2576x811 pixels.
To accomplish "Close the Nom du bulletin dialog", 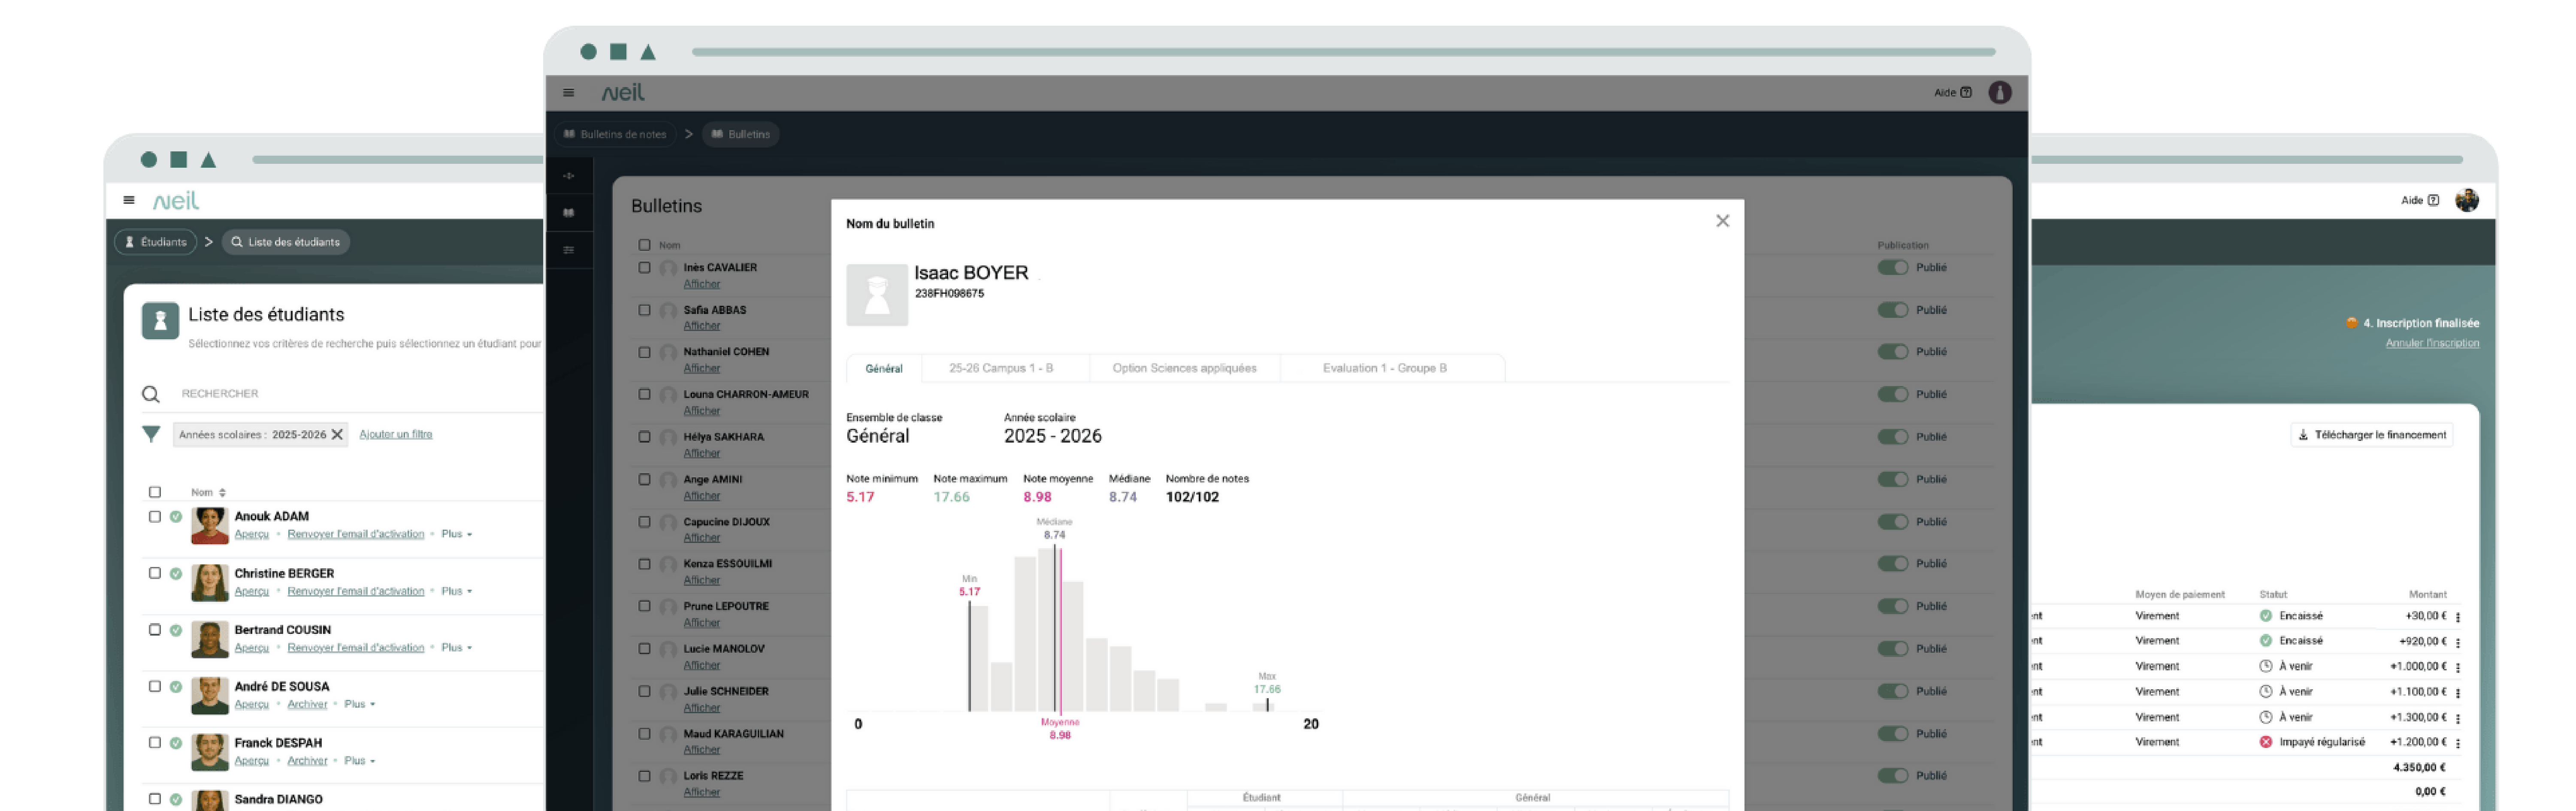I will [1722, 221].
